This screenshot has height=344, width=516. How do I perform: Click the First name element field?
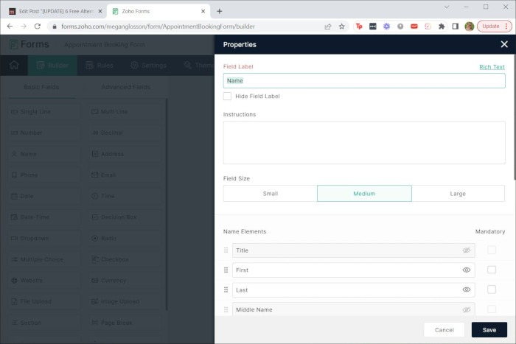(353, 270)
